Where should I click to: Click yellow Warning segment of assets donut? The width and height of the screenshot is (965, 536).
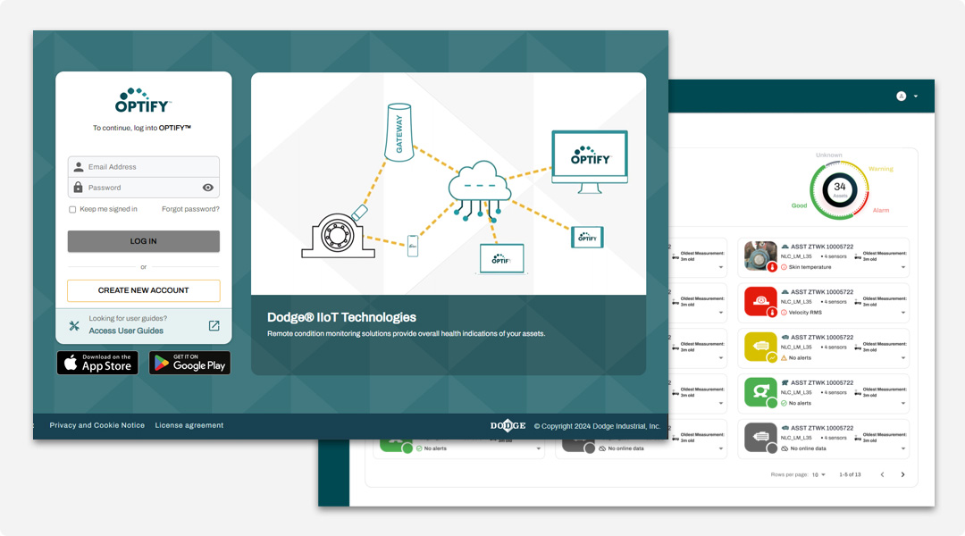click(861, 174)
